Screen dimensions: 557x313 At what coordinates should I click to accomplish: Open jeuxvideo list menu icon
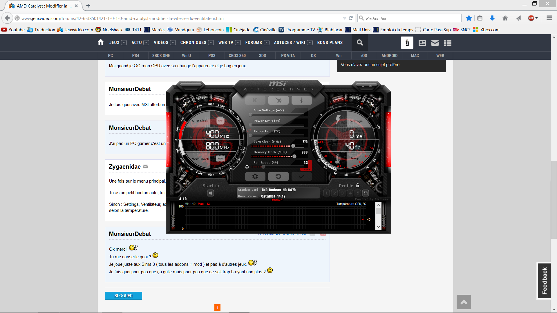tap(448, 43)
